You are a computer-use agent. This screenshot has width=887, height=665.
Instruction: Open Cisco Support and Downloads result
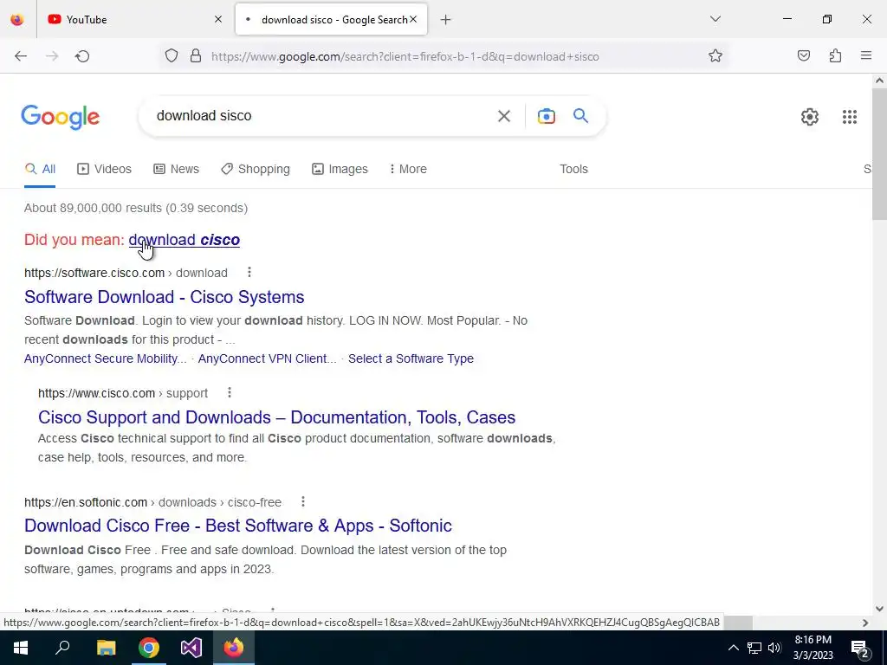276,417
